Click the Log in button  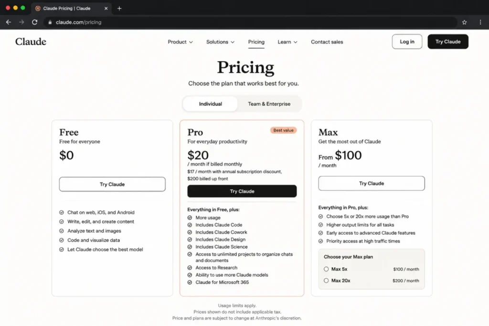point(407,42)
